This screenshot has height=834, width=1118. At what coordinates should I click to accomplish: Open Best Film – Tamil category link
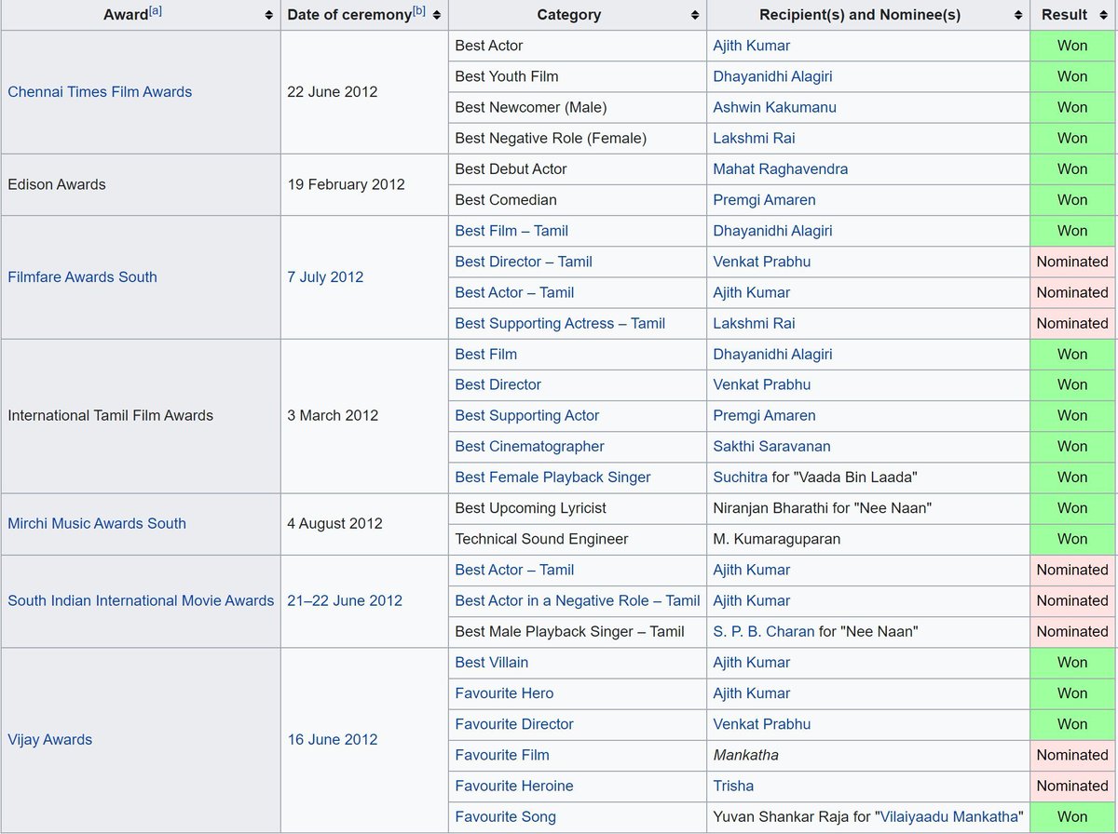[x=511, y=231]
